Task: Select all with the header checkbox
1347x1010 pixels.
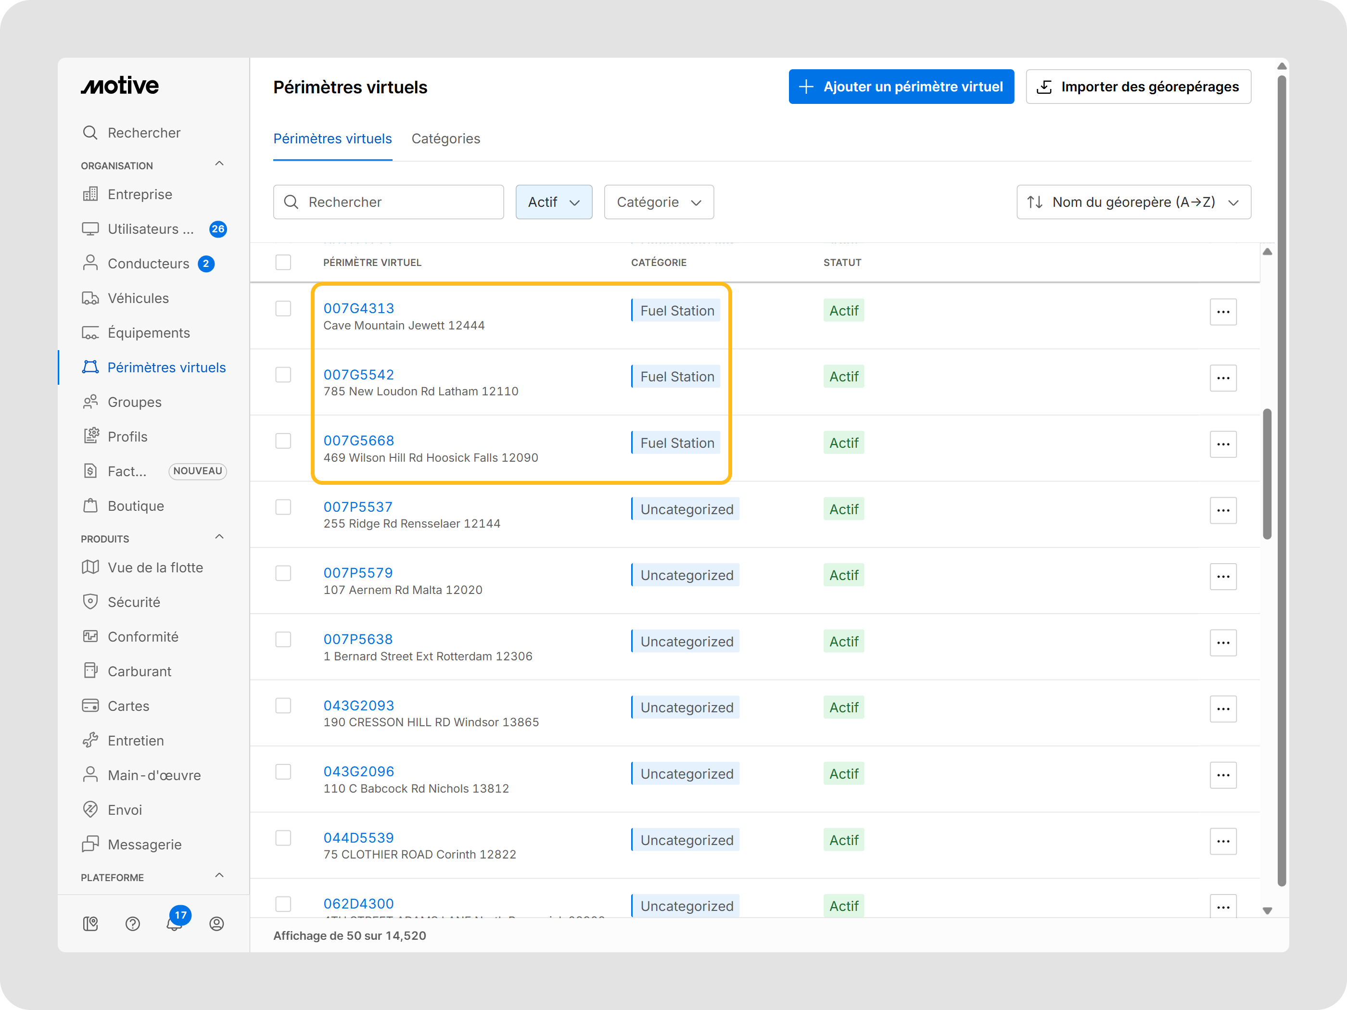Action: (x=283, y=263)
